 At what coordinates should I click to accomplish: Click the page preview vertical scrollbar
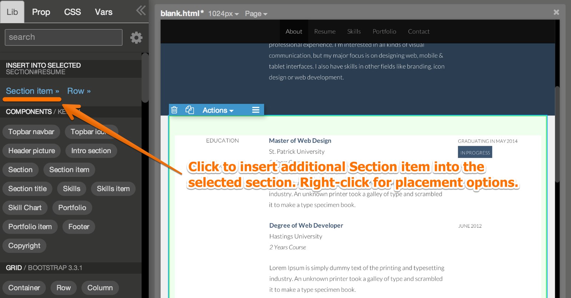[557, 134]
